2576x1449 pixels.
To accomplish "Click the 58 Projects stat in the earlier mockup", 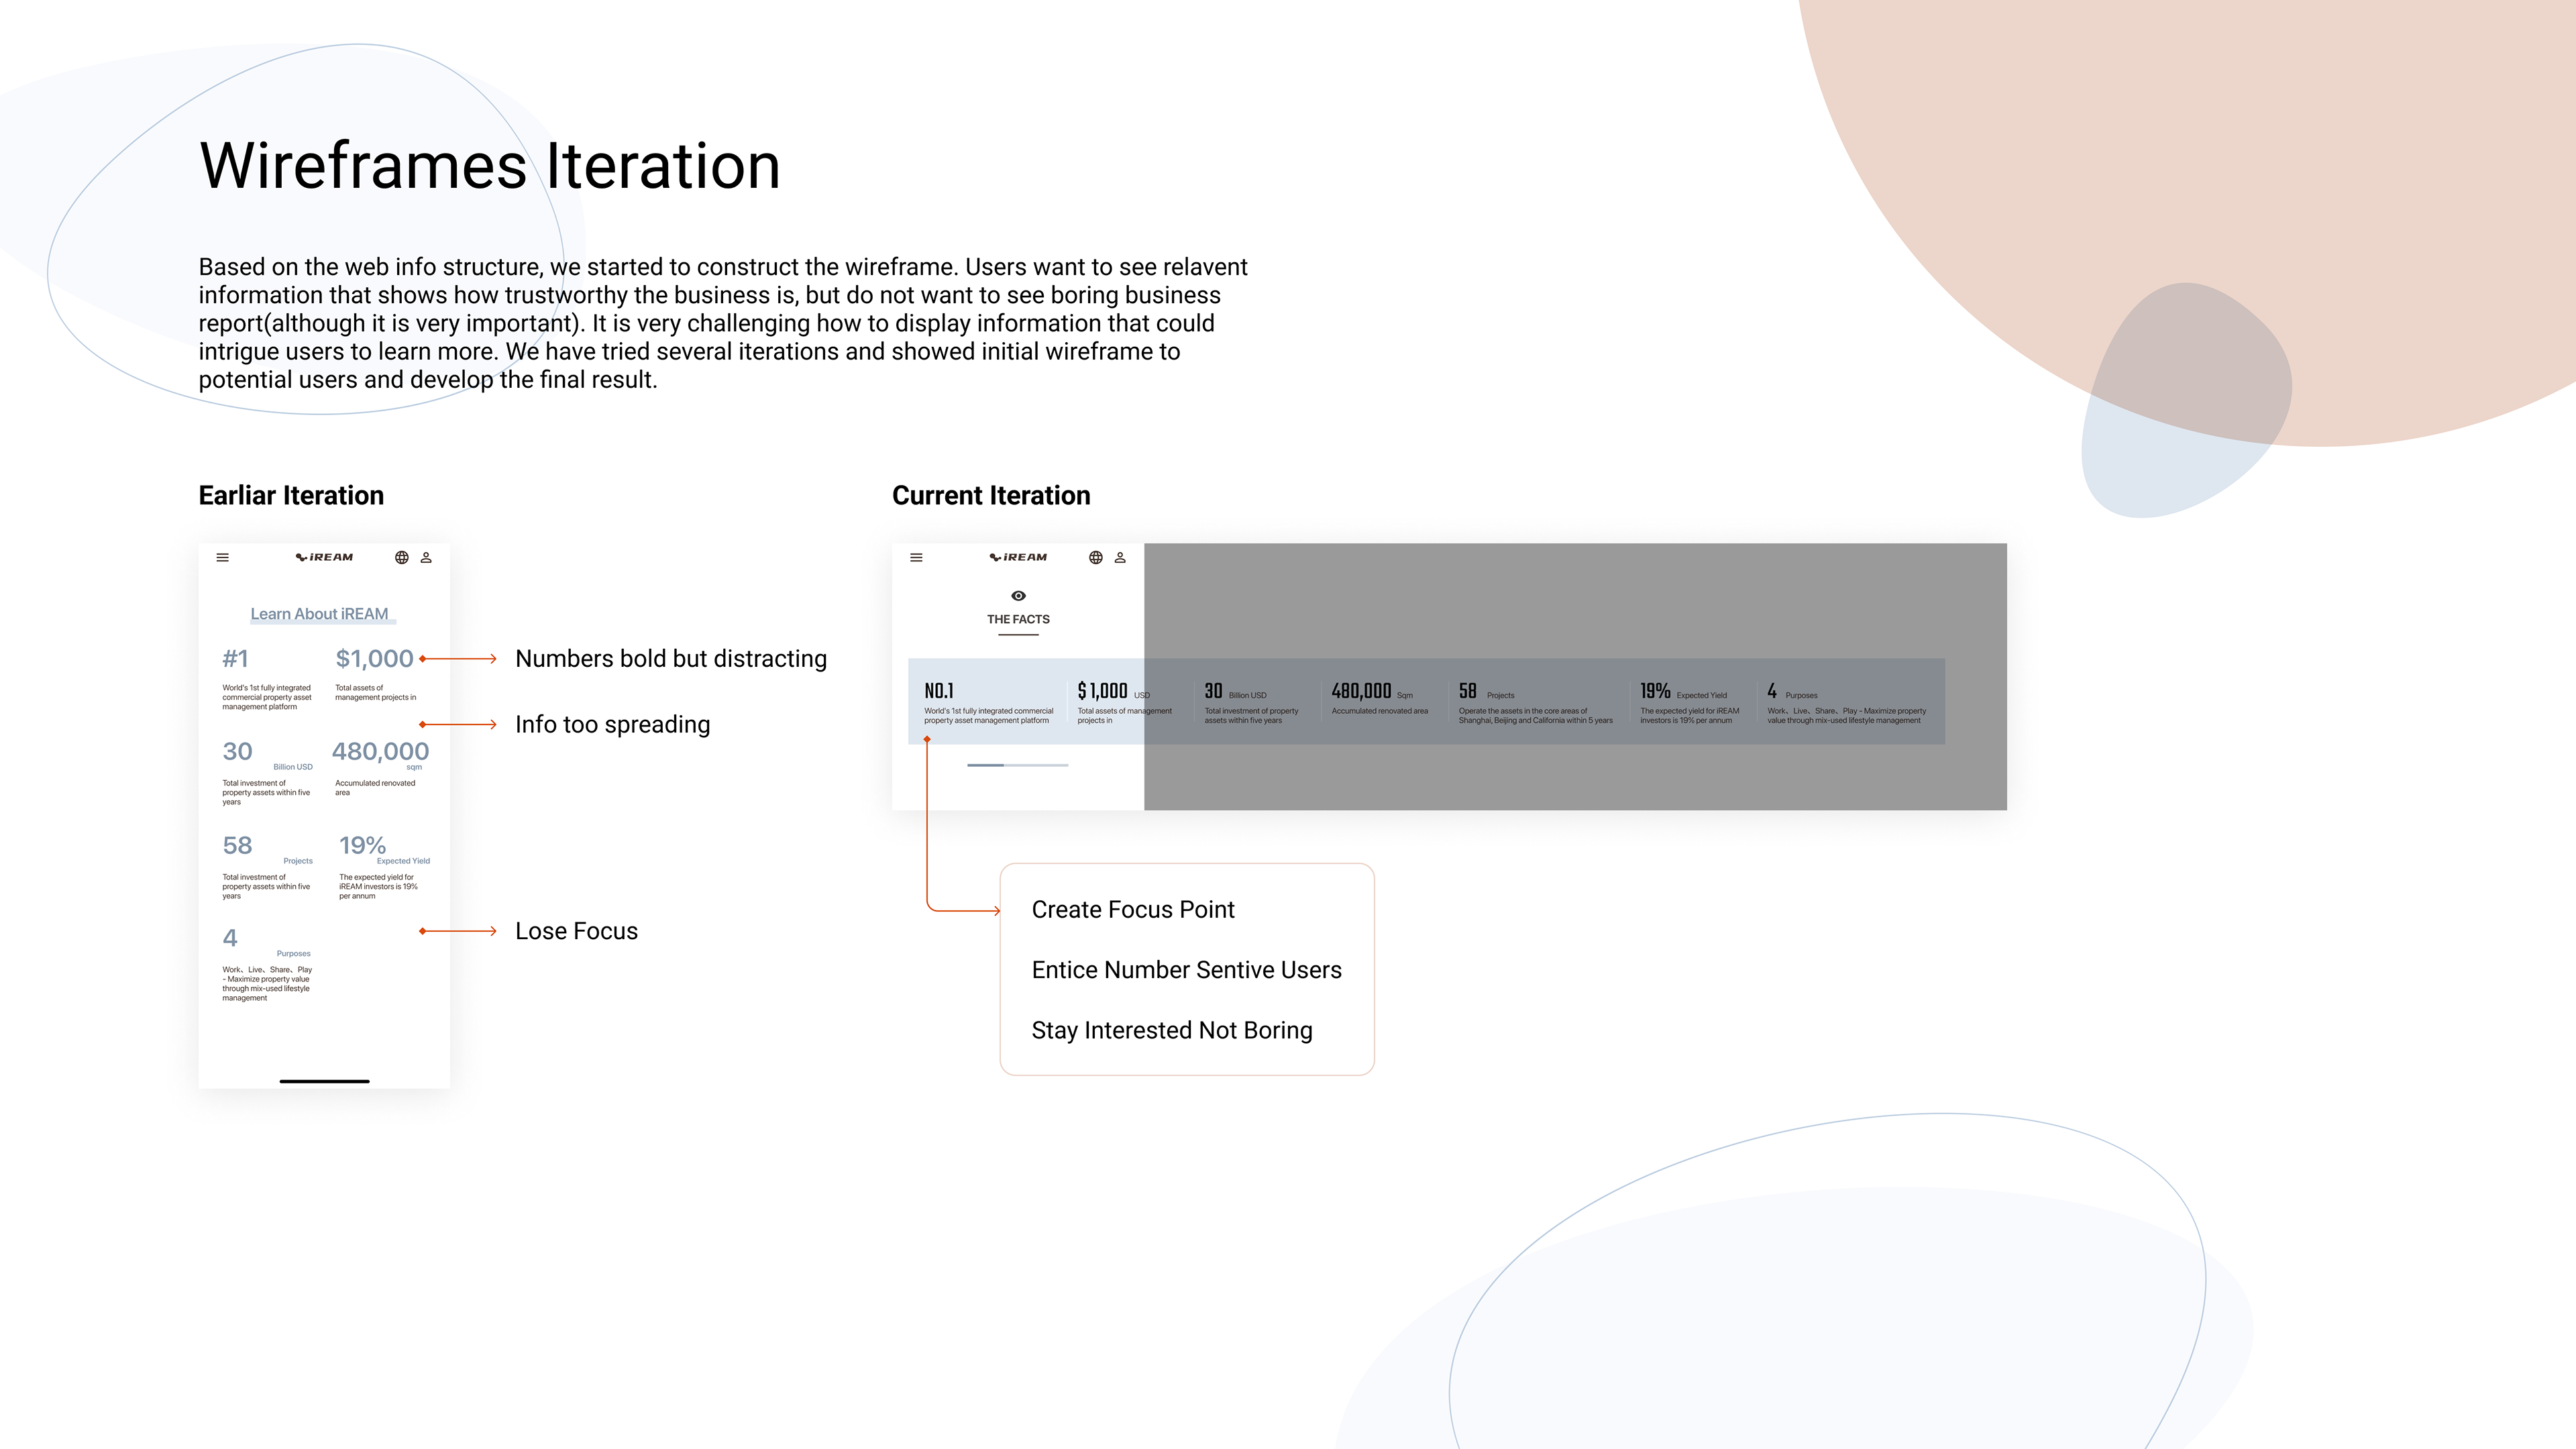I will [238, 846].
